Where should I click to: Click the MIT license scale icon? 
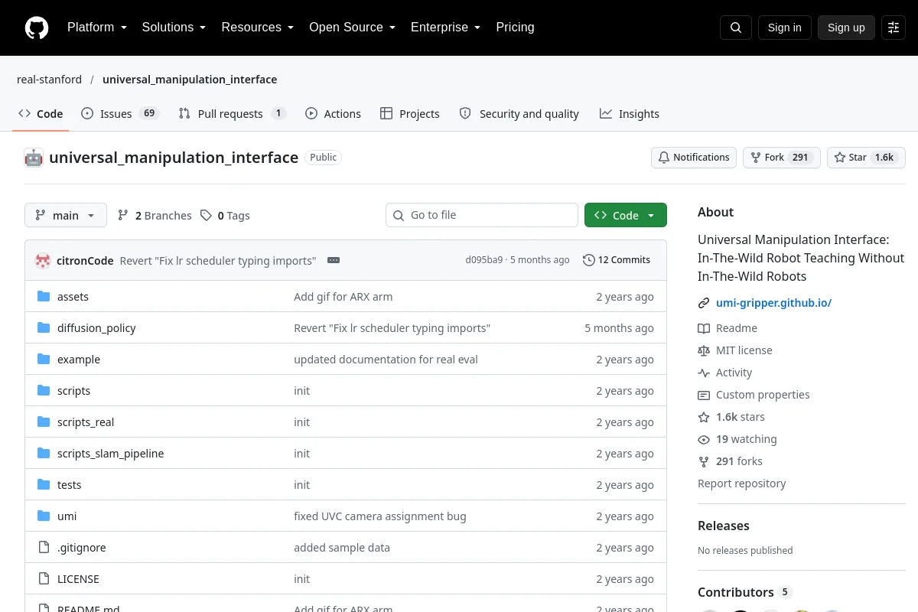pyautogui.click(x=704, y=350)
